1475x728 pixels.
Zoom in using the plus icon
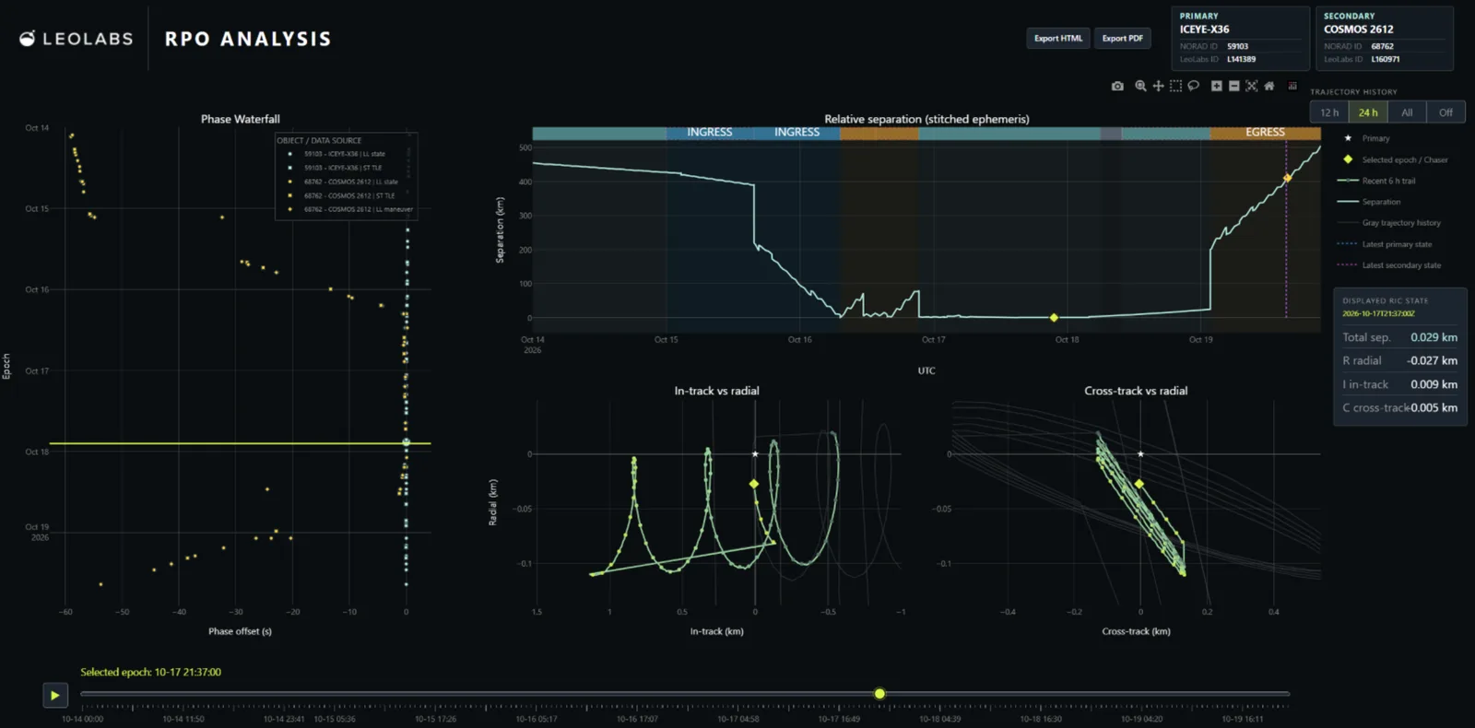(1216, 86)
